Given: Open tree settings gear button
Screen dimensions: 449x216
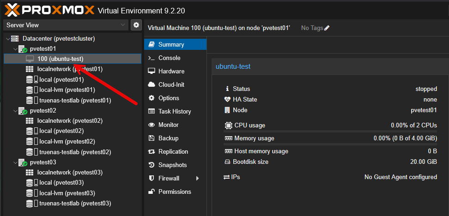Looking at the screenshot, I should point(136,25).
